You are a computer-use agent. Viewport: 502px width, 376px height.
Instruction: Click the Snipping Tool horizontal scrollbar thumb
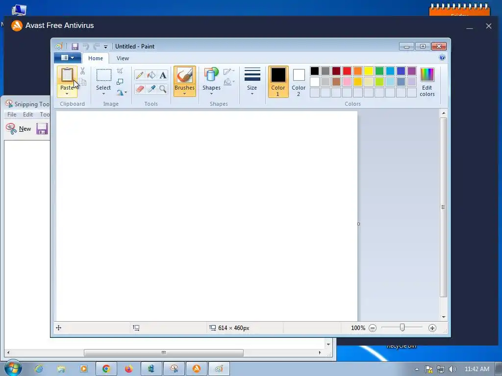pyautogui.click(x=164, y=352)
